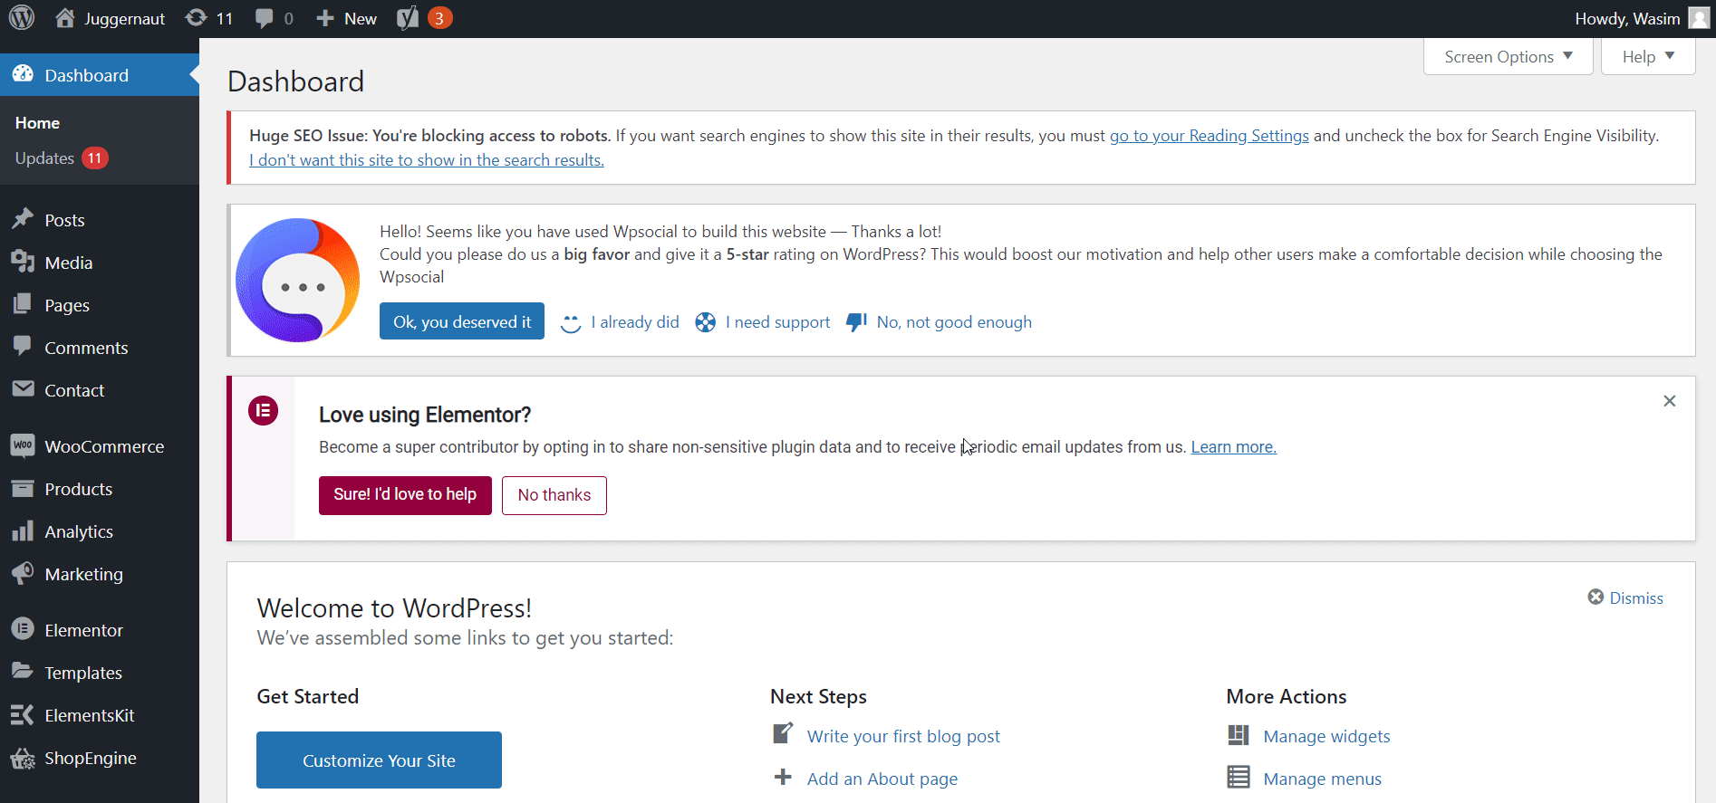
Task: Dismiss the Welcome to WordPress panel
Action: [1625, 597]
